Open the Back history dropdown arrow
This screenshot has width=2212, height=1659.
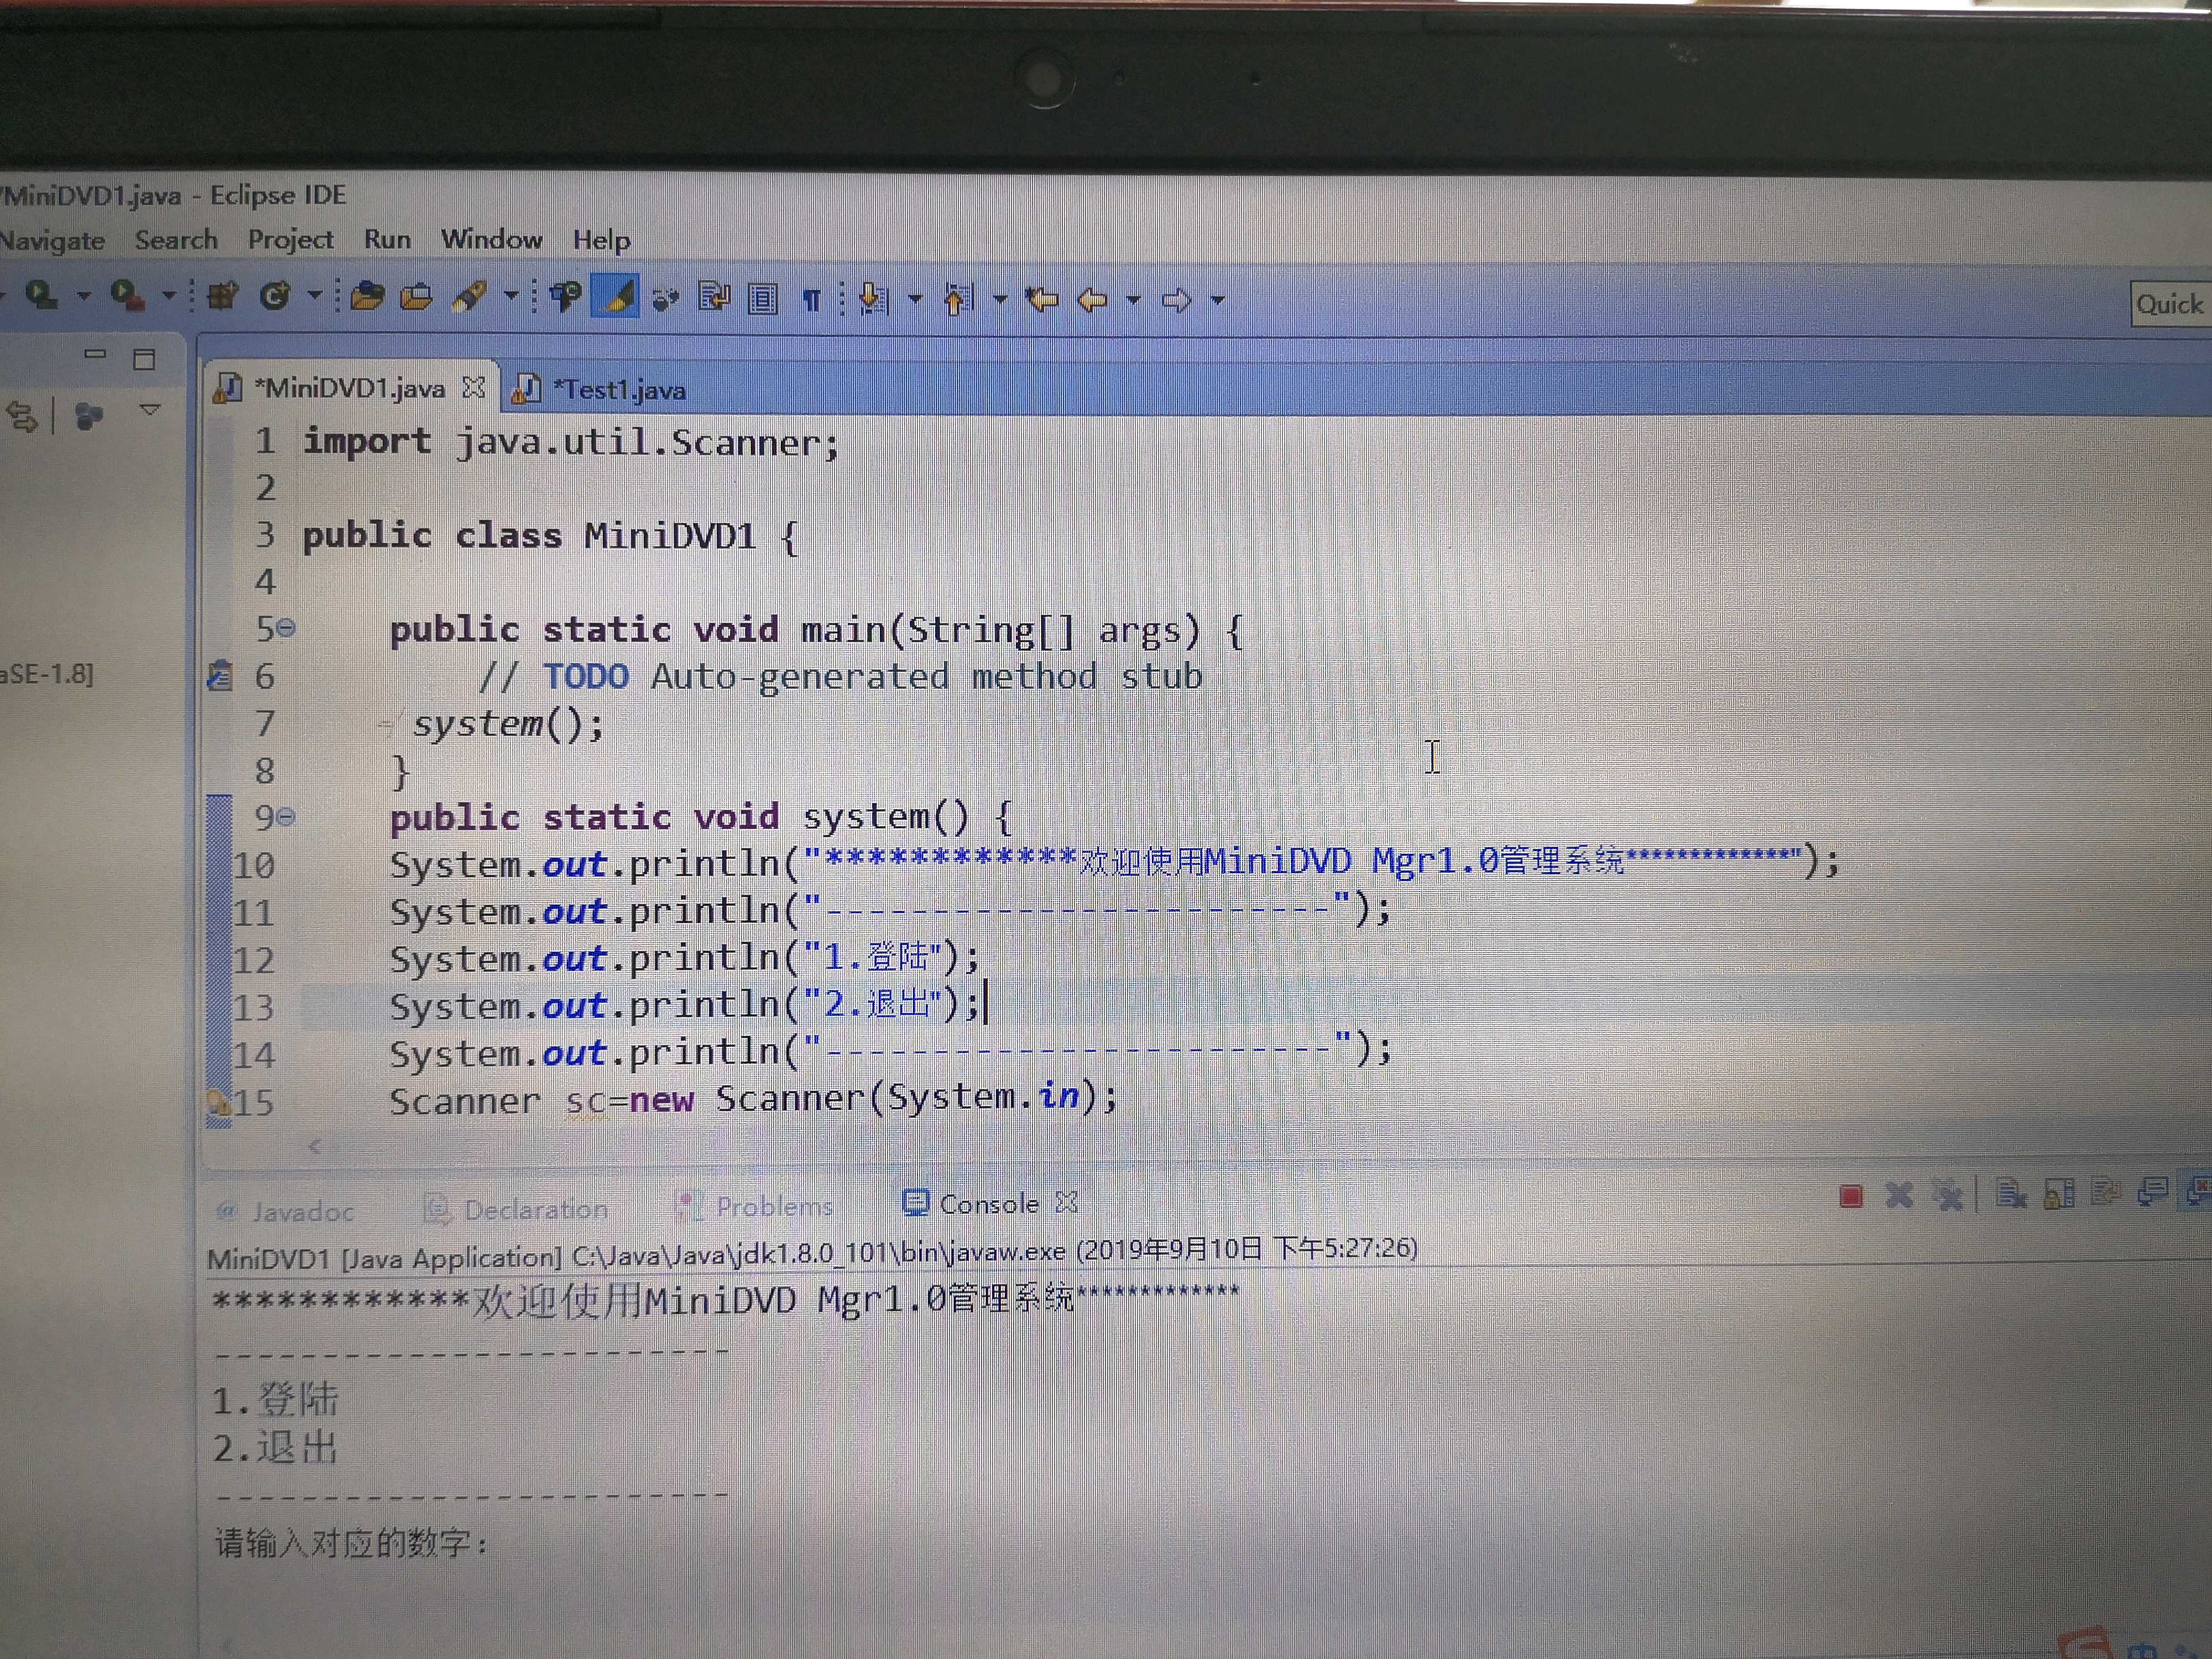click(x=1133, y=299)
